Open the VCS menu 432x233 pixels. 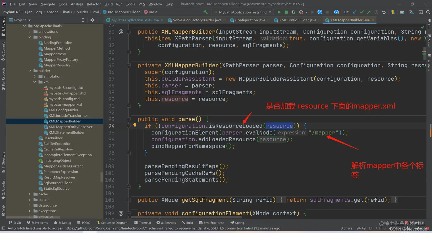[142, 4]
